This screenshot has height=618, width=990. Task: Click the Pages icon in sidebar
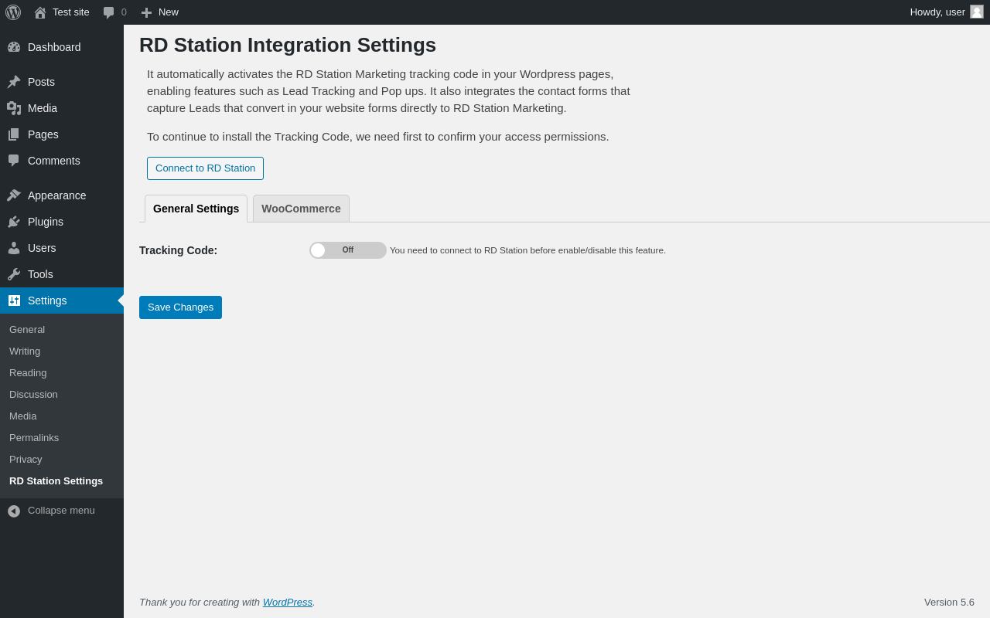(14, 134)
